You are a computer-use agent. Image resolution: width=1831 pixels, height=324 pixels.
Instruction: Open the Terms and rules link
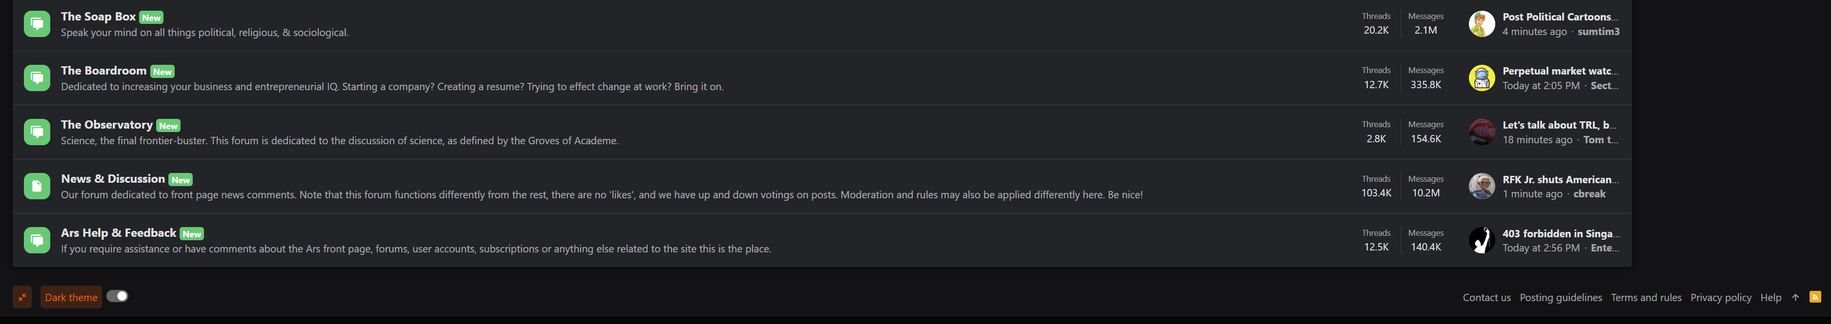[1646, 298]
